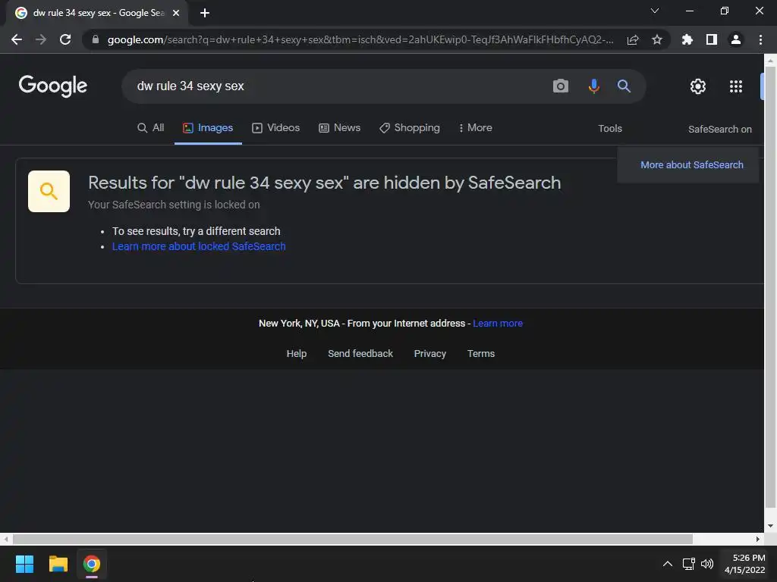
Task: Open a new browser tab
Action: [x=205, y=13]
